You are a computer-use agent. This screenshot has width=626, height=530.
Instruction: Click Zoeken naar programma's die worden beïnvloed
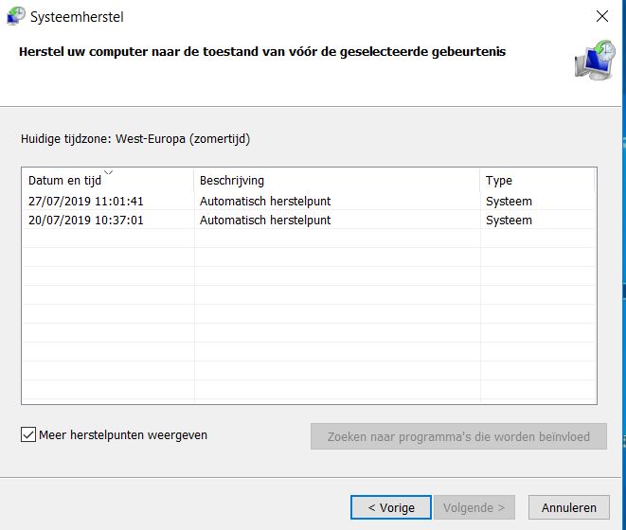pyautogui.click(x=458, y=436)
